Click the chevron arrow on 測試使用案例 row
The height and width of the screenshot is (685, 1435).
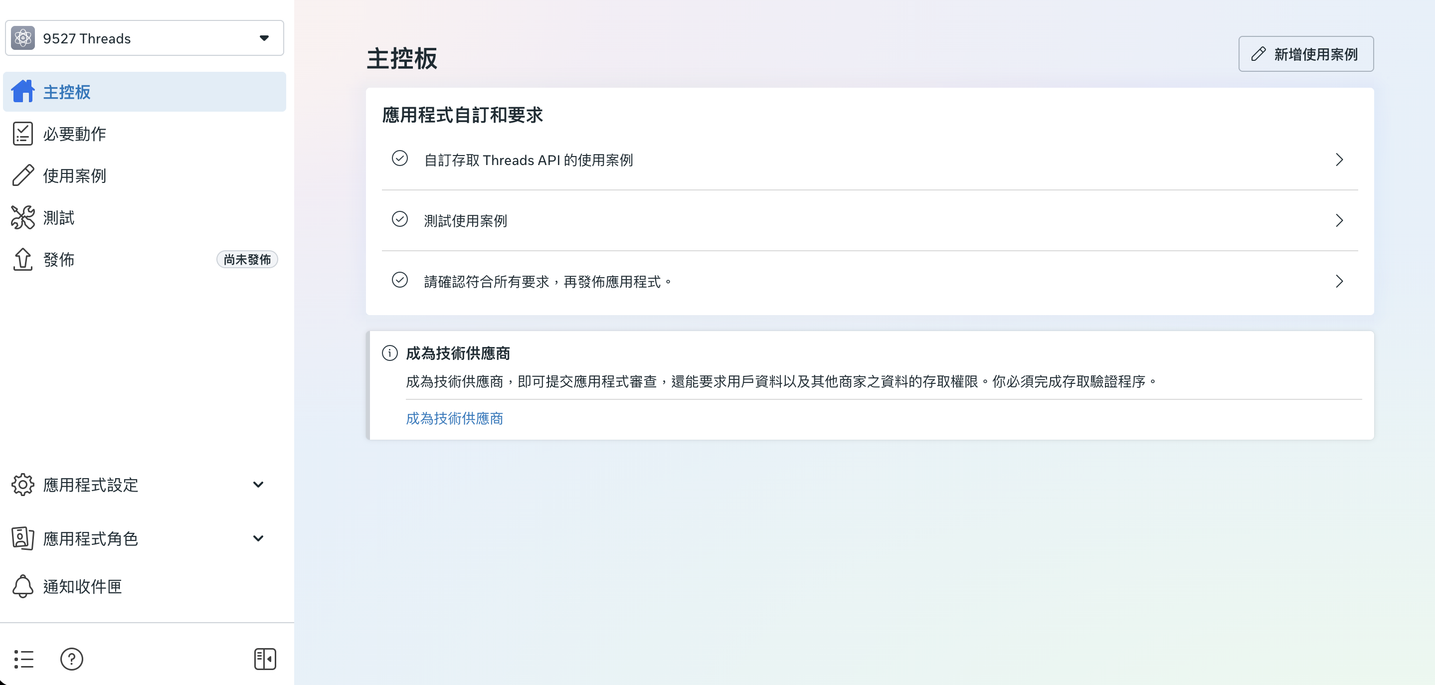coord(1339,220)
